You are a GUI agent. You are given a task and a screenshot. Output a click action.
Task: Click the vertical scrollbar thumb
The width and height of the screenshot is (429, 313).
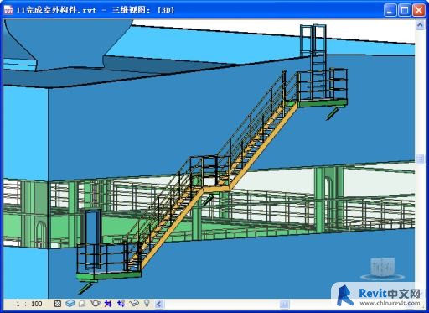coord(420,159)
